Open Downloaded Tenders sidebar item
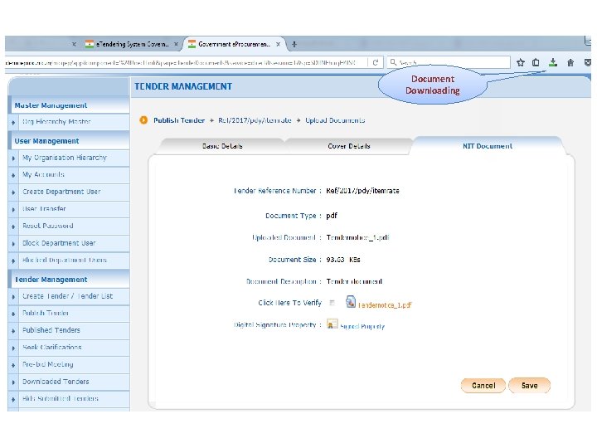This screenshot has height=448, width=597. (x=56, y=382)
